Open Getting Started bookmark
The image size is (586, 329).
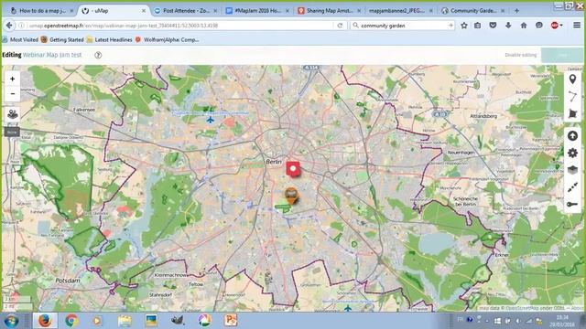point(62,39)
